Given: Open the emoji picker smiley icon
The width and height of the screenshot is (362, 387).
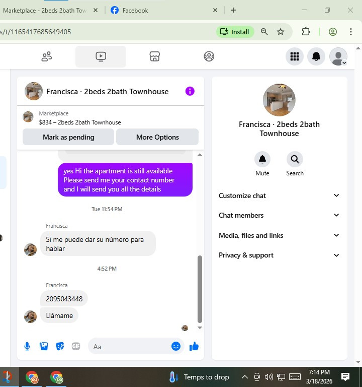Looking at the screenshot, I should pyautogui.click(x=176, y=346).
